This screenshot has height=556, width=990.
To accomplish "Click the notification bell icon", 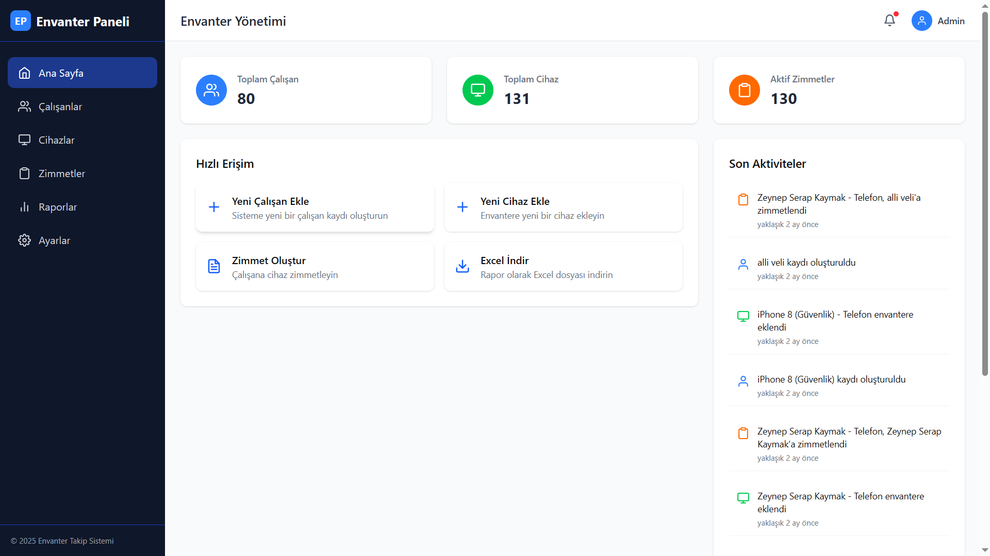I will [889, 21].
